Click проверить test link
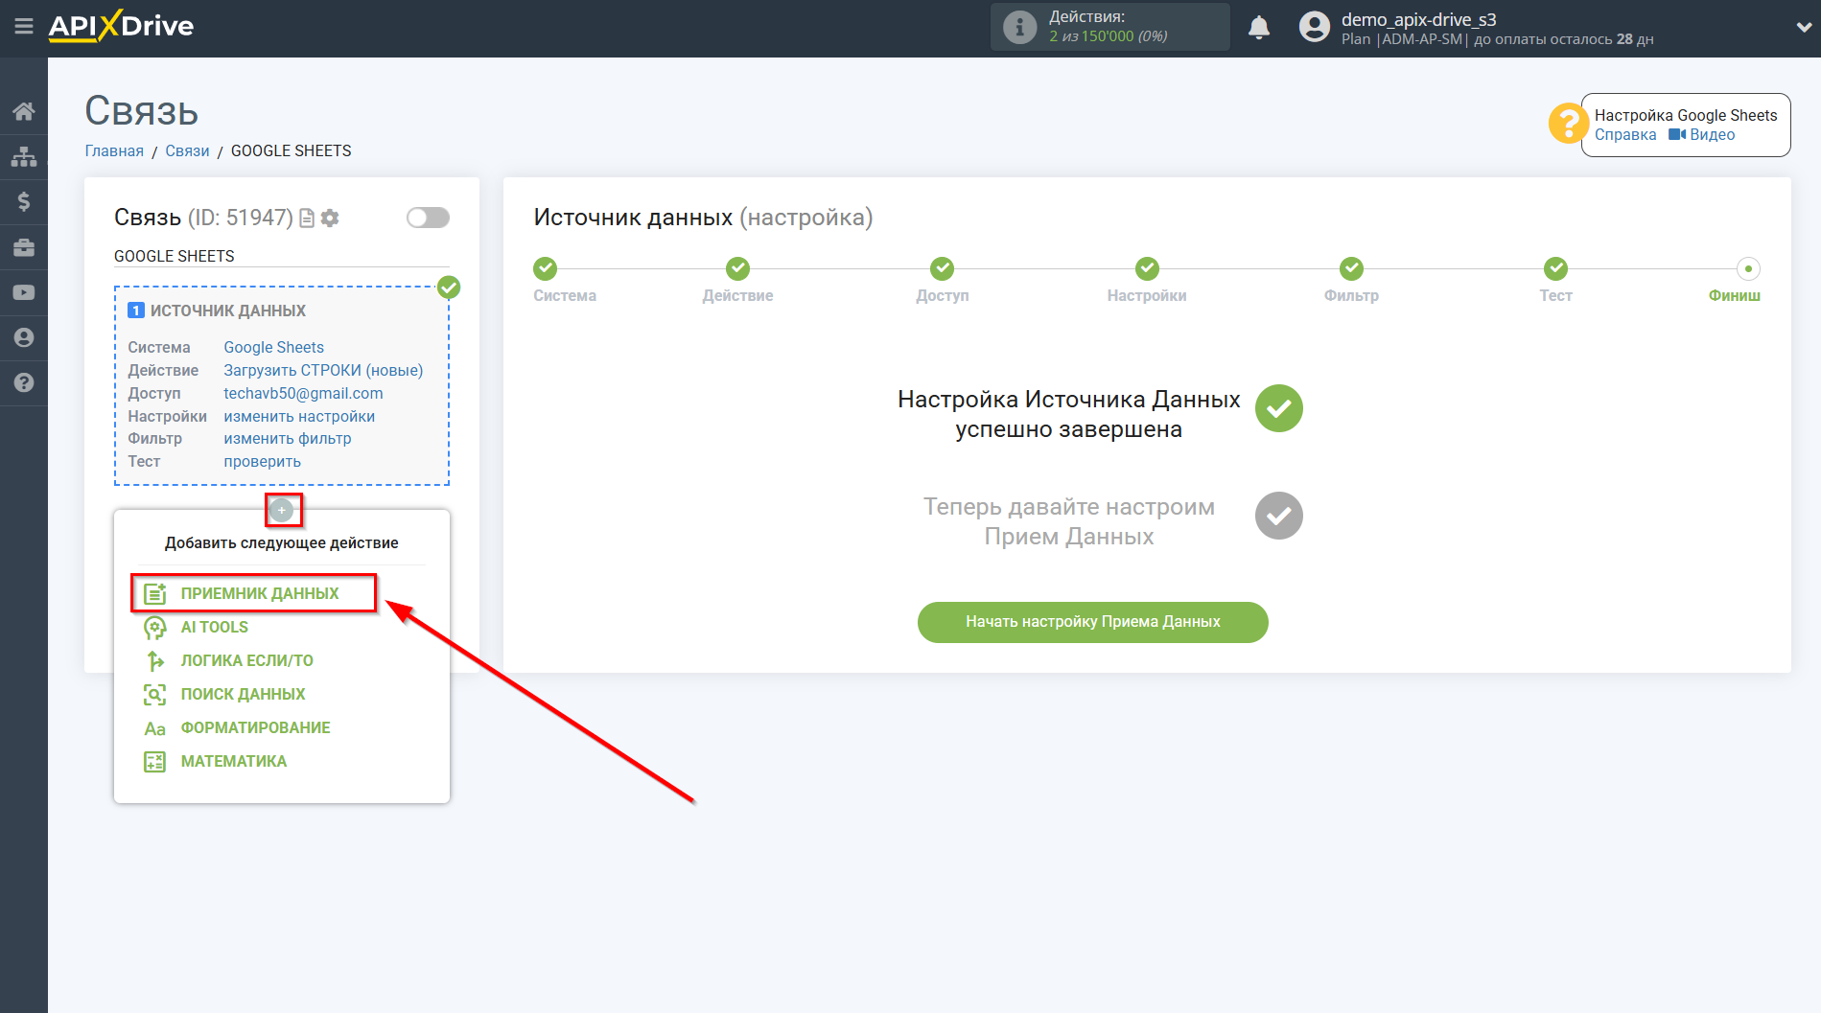Viewport: 1821px width, 1013px height. (x=262, y=461)
